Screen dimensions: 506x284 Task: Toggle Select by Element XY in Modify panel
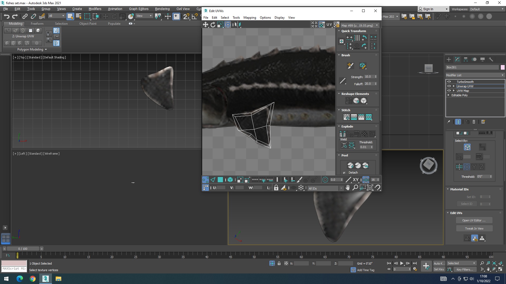(x=468, y=147)
